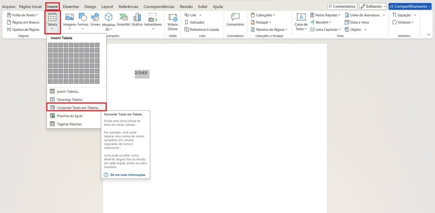Insert a SmartArt graphic
Image resolution: width=435 pixels, height=213 pixels.
click(x=123, y=20)
